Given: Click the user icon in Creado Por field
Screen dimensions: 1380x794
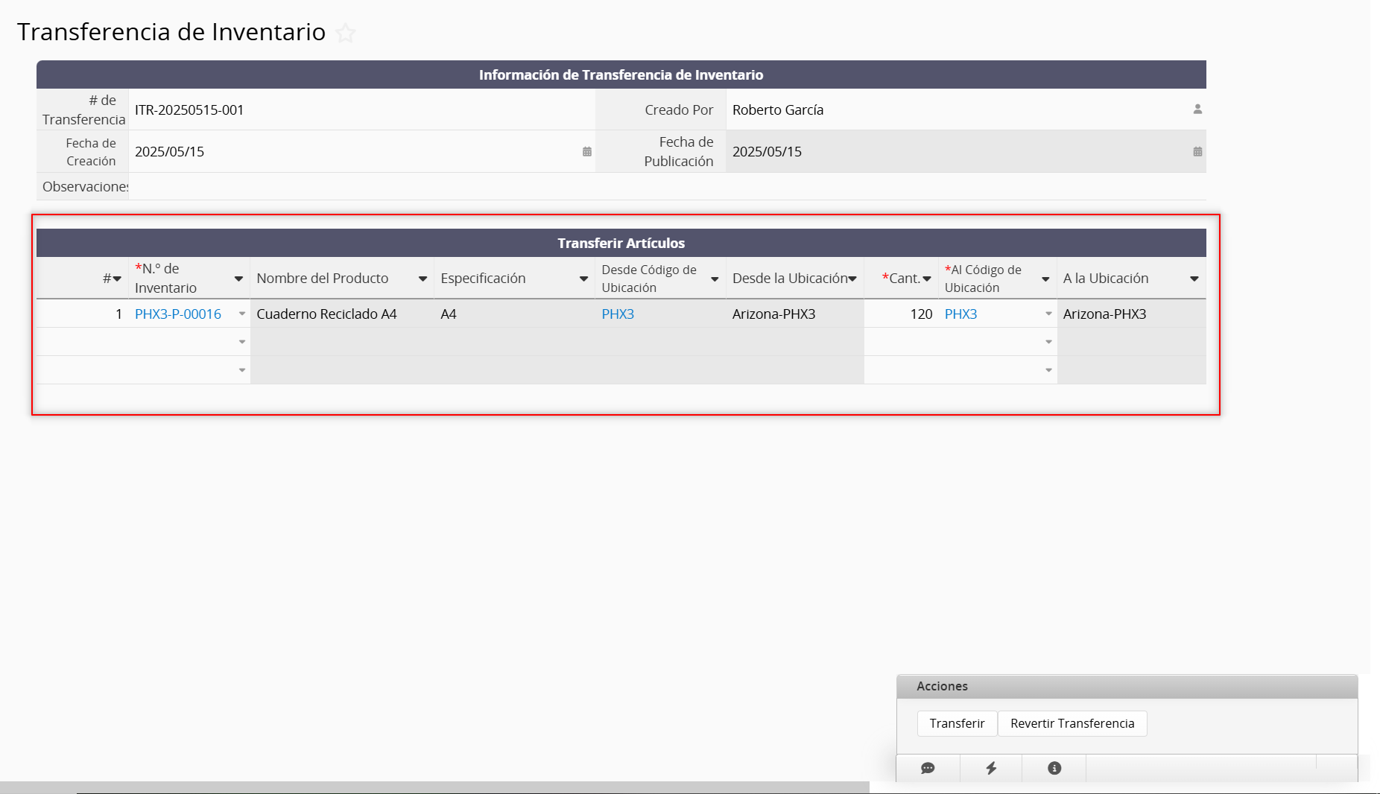Looking at the screenshot, I should pos(1197,109).
